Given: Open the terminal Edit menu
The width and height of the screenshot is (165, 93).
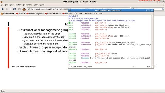Looking at the screenshot, I should tap(75, 13).
